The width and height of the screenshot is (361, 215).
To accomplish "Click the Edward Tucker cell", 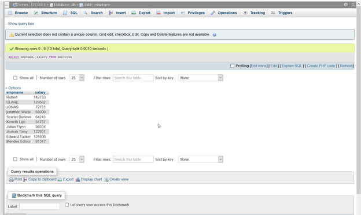I will tap(19, 137).
